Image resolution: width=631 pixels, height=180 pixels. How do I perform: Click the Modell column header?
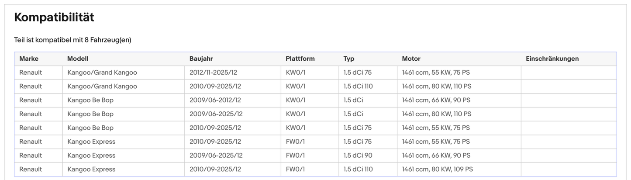[x=78, y=59]
